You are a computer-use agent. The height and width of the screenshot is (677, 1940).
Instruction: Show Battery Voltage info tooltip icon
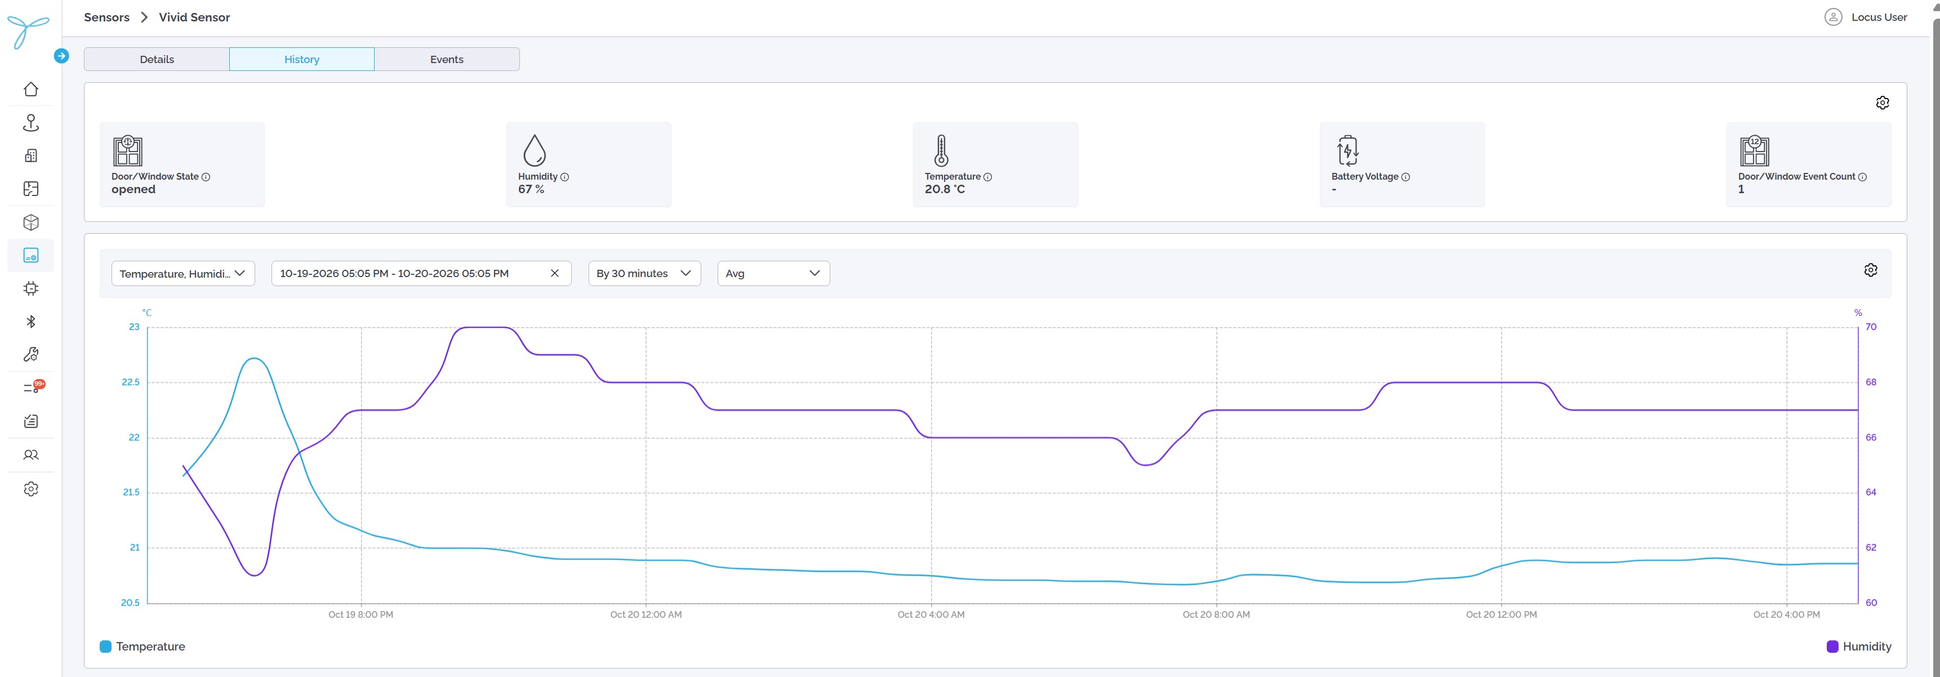coord(1405,177)
